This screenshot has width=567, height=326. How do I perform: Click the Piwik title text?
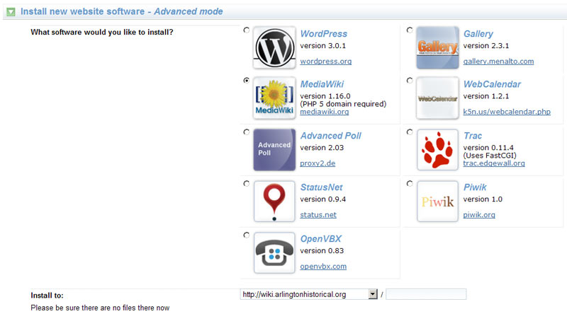475,187
